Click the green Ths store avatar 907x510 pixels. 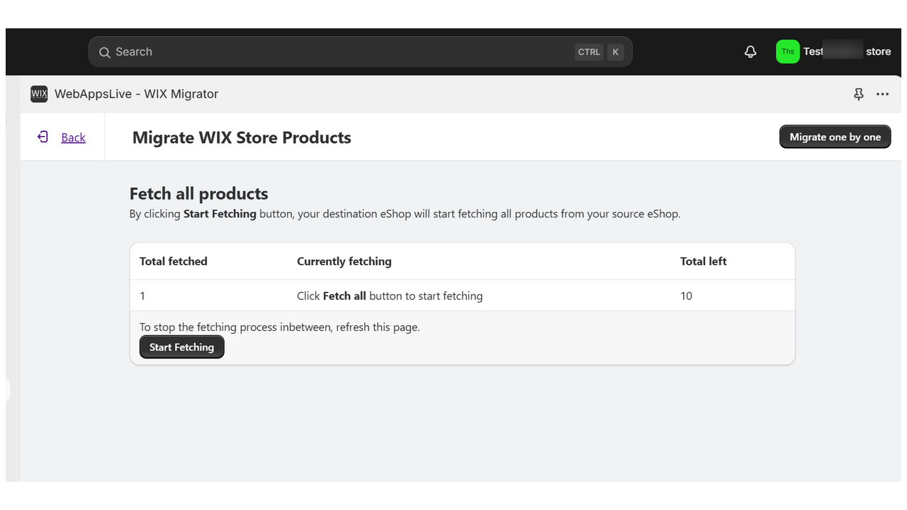click(x=788, y=52)
